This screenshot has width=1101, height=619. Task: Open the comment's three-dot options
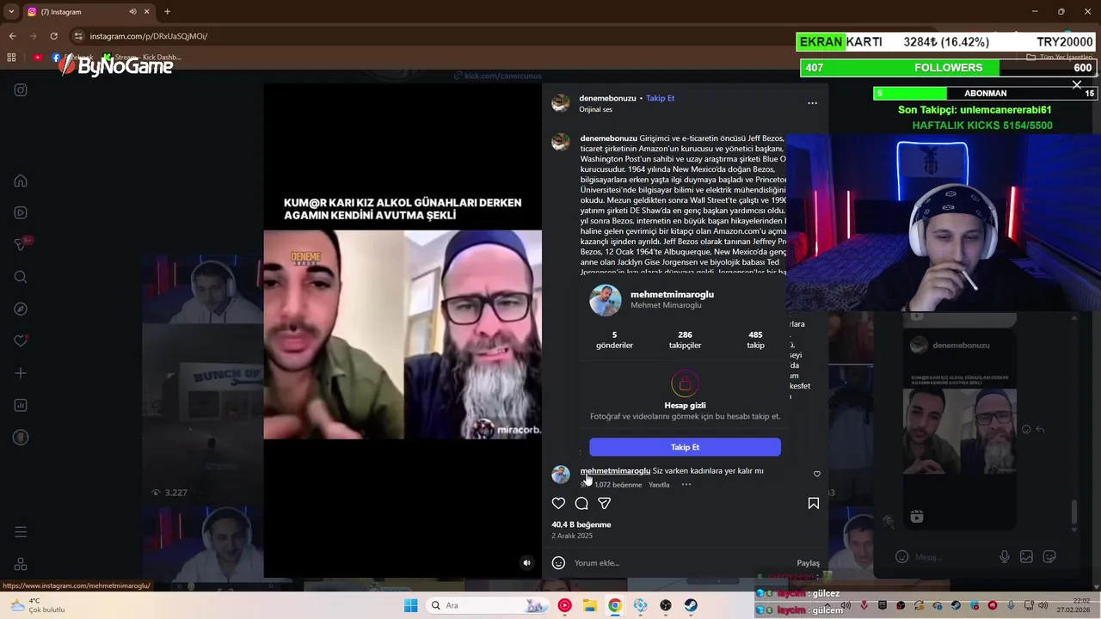[686, 485]
